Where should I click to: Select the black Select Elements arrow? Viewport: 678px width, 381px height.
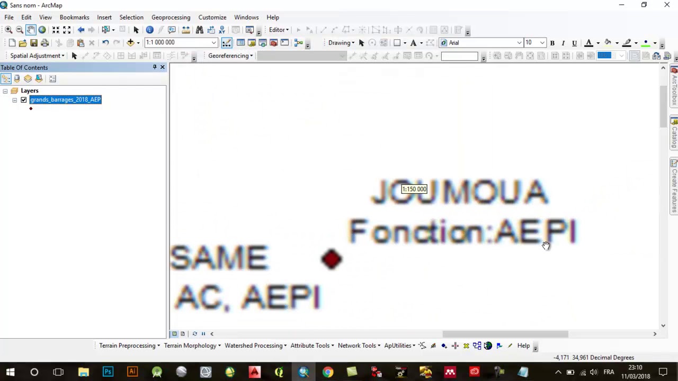(136, 30)
